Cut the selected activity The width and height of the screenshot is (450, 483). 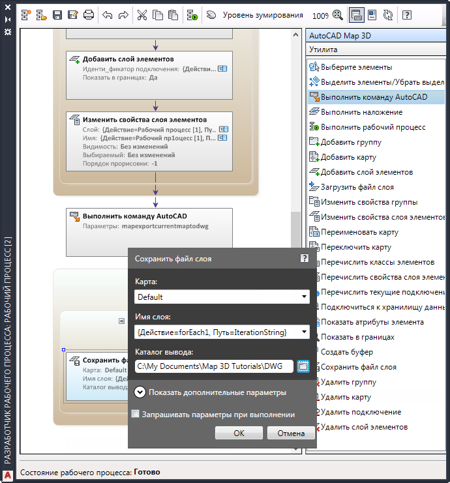(x=142, y=15)
